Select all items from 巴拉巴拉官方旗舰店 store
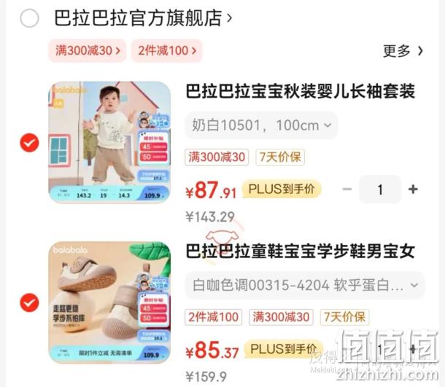 [x=29, y=18]
